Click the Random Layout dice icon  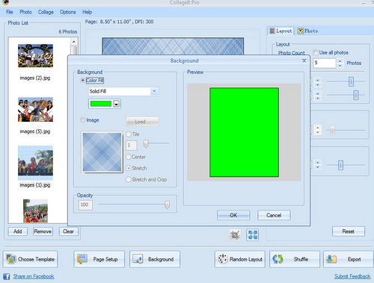tap(223, 259)
